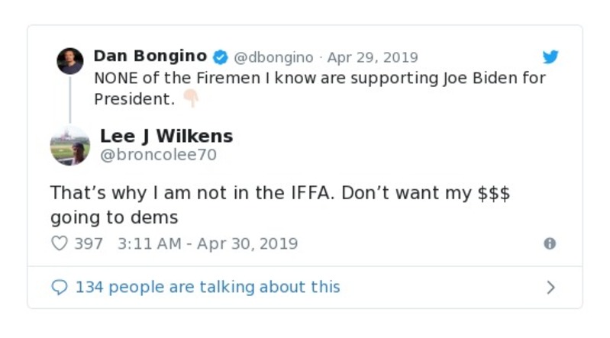Open Lee J Wilkens' profile picture
Screen dimensions: 610x338
pos(70,145)
